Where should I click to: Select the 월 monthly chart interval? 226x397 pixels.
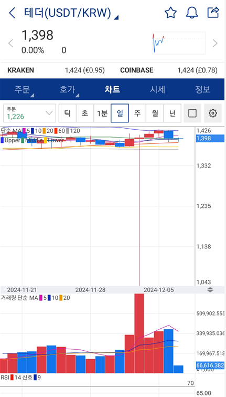155,113
